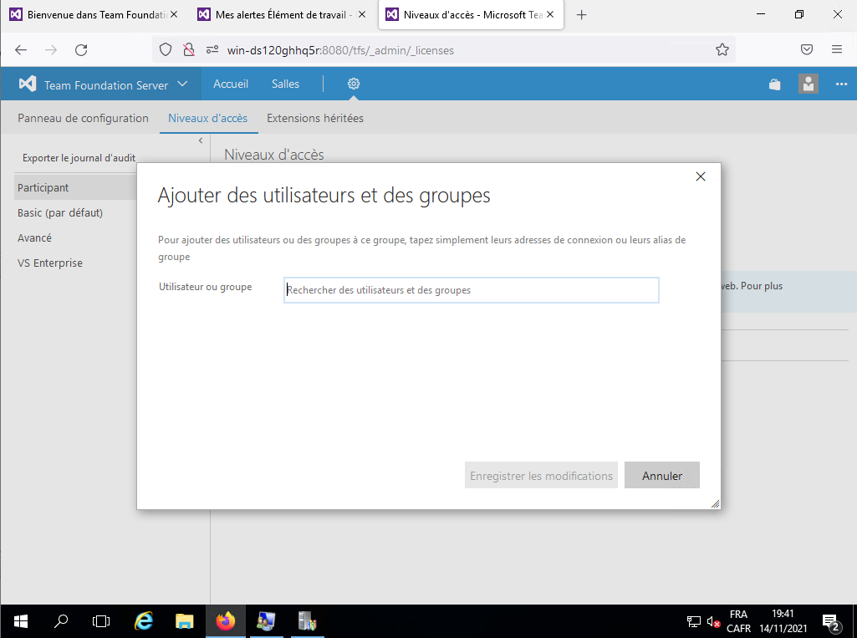Open the Extensions héritées tab
This screenshot has width=857, height=638.
click(314, 119)
